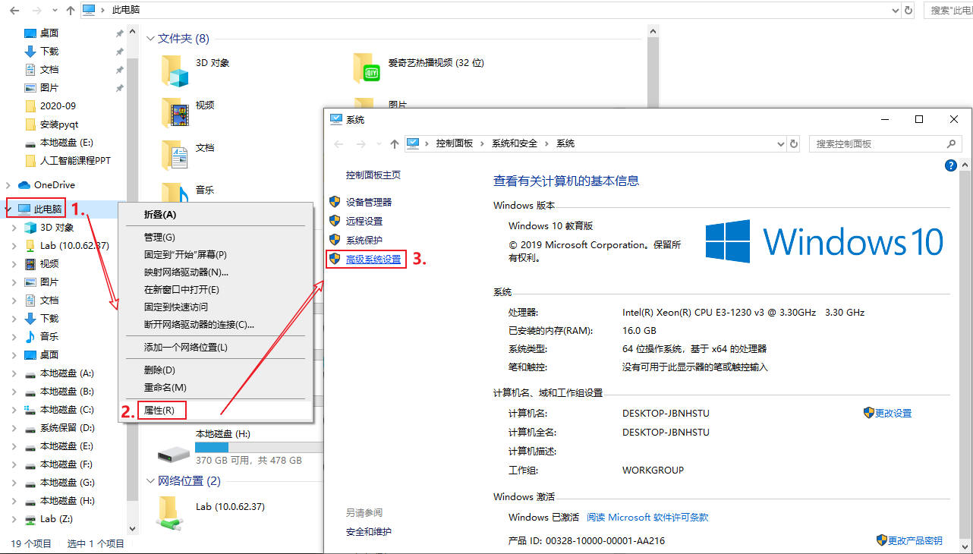Click sidebar scrollbar down arrow
This screenshot has width=973, height=554.
(131, 528)
